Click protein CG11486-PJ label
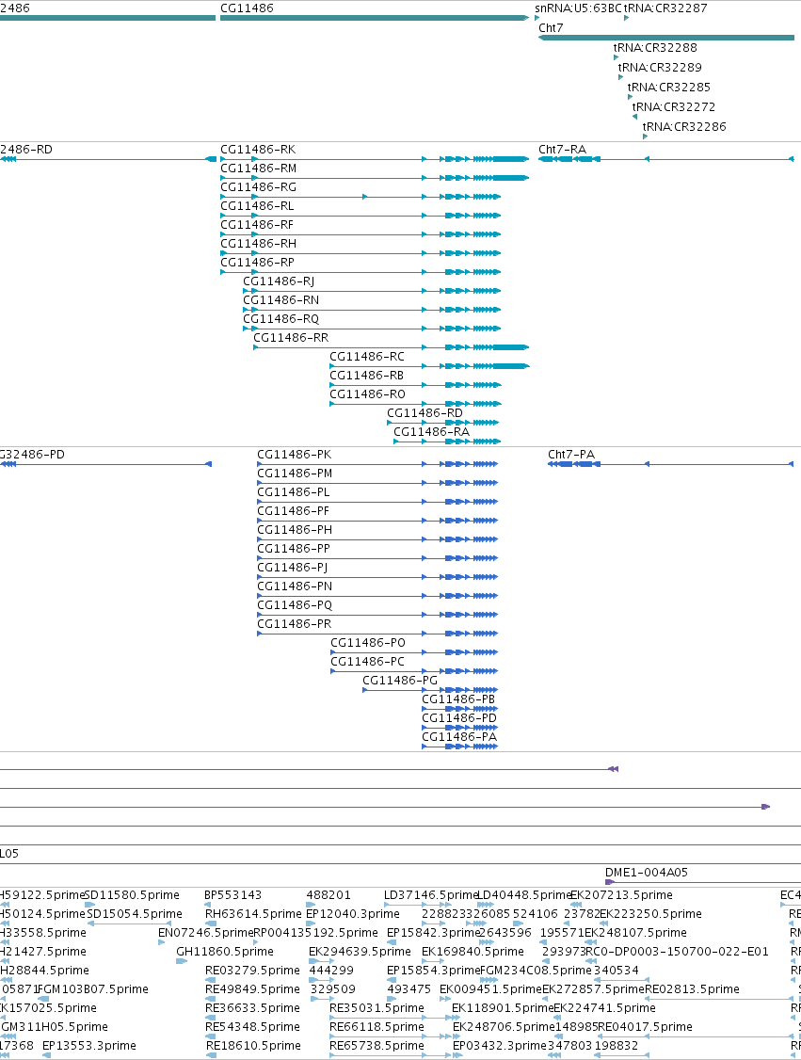The width and height of the screenshot is (801, 1060). pos(293,567)
